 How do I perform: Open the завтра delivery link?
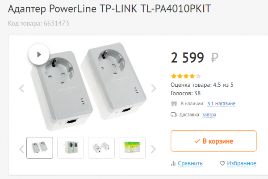[209, 115]
